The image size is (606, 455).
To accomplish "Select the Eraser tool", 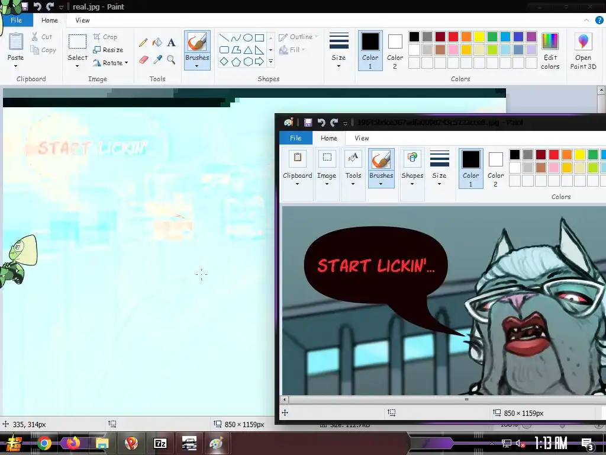I will pyautogui.click(x=143, y=60).
